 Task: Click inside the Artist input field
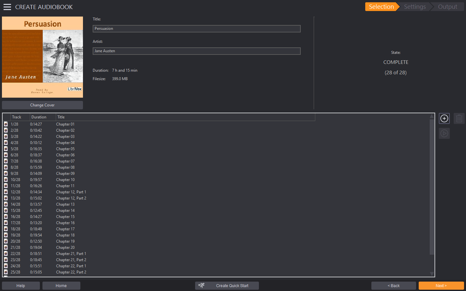point(196,51)
